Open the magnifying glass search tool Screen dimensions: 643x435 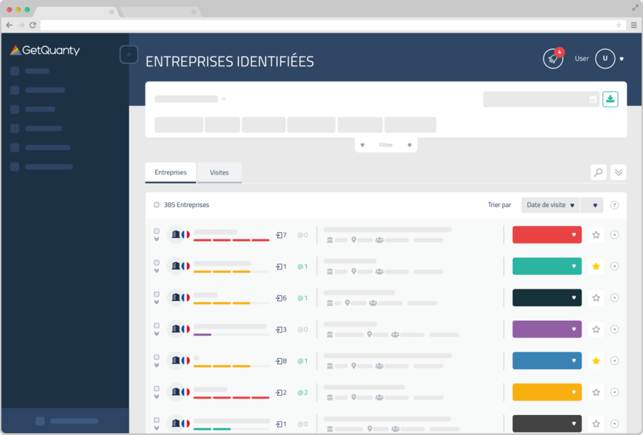(x=598, y=173)
